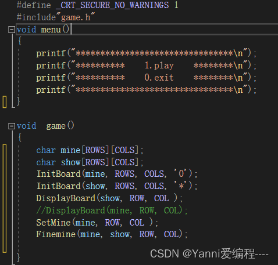Click InitBoard call with '0' argument
Screen dimensions: 278x265
click(x=117, y=174)
